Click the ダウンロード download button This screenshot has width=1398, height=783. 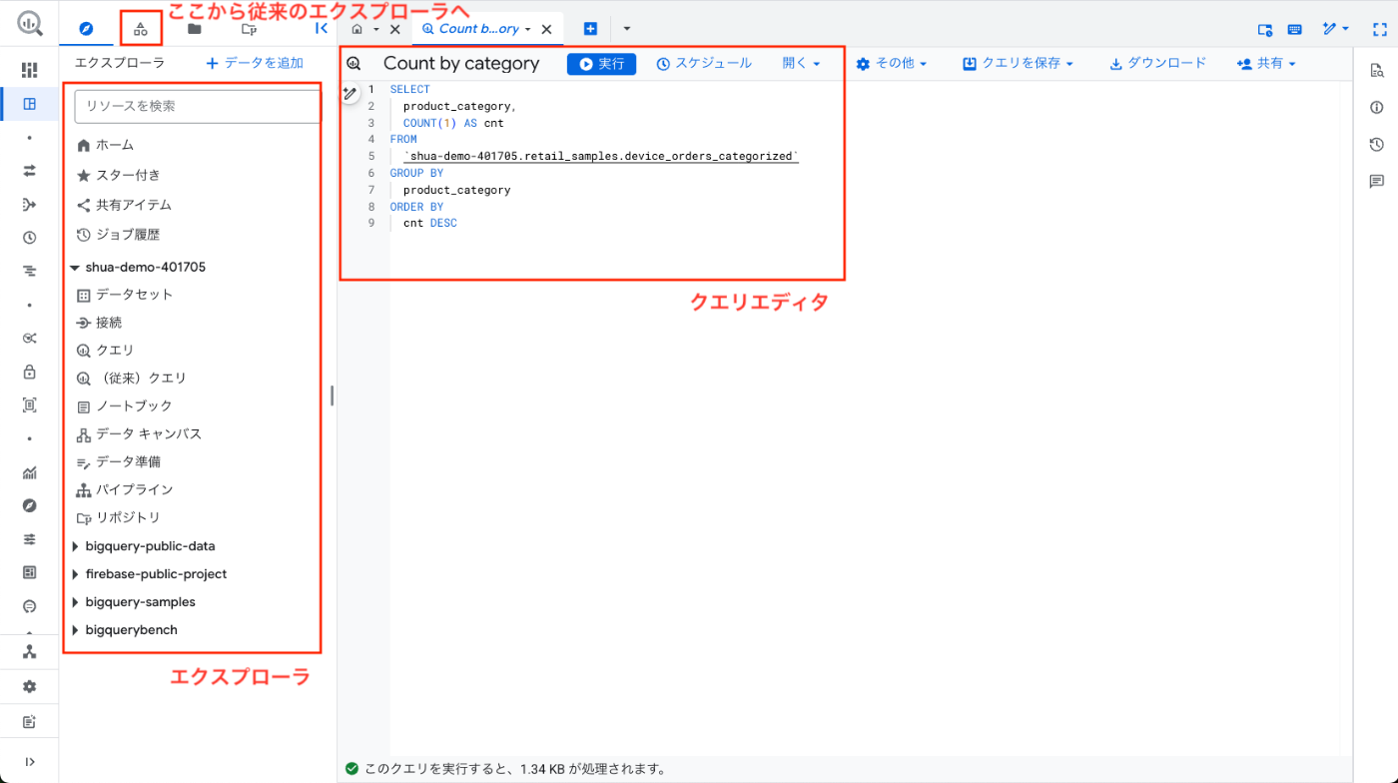(x=1158, y=64)
